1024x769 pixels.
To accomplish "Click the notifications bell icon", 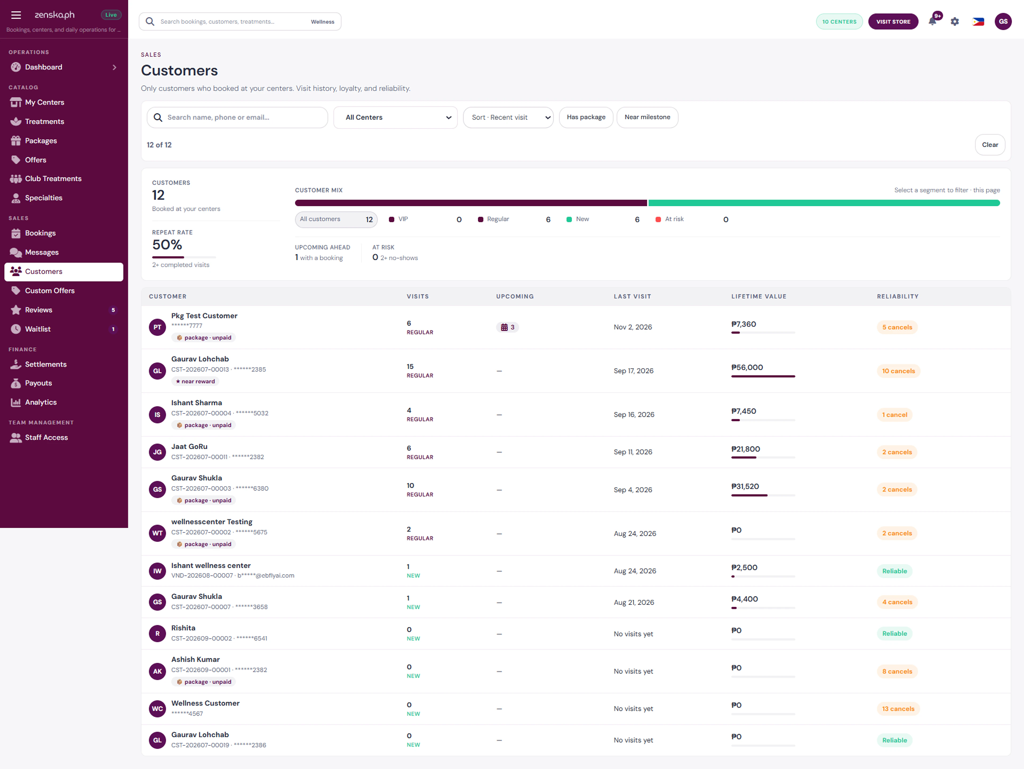I will click(x=932, y=21).
